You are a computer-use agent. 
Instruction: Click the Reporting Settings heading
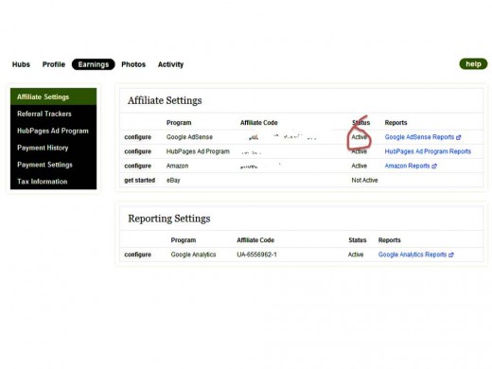[x=169, y=219]
